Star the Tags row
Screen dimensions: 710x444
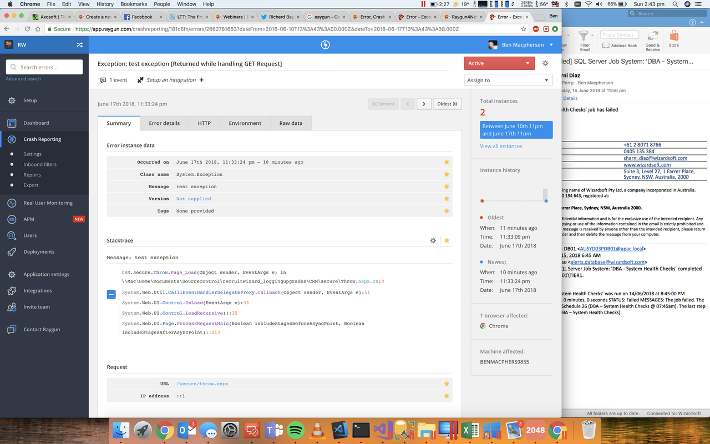pos(447,211)
